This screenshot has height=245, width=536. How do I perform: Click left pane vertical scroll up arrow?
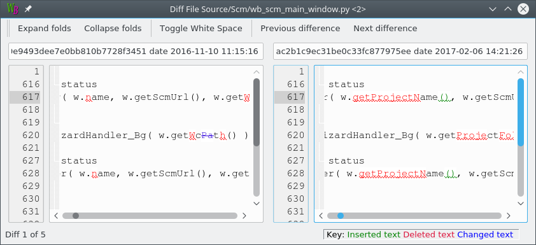pyautogui.click(x=257, y=72)
